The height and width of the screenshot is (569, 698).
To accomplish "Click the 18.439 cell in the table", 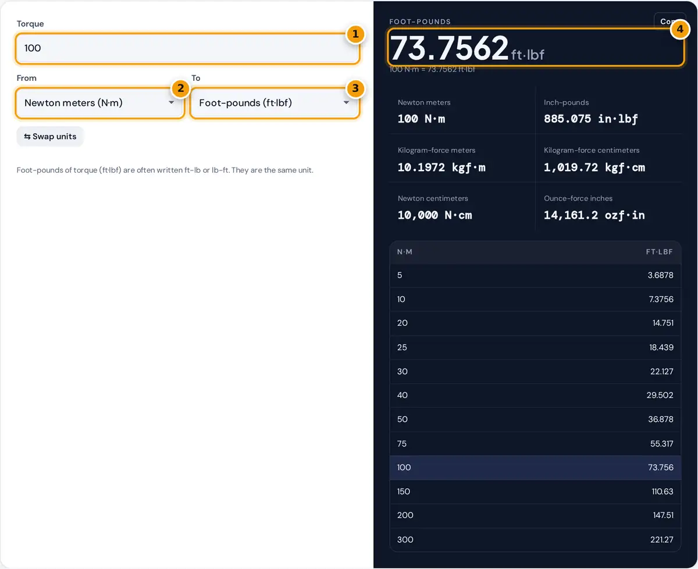I will click(x=661, y=347).
